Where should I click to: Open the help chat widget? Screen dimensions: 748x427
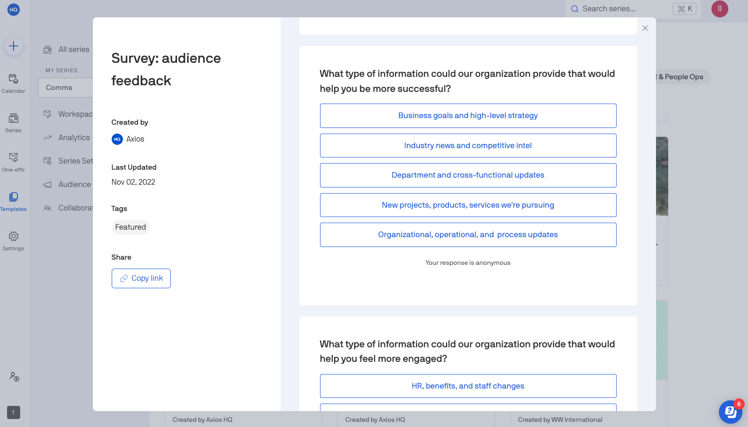point(731,412)
